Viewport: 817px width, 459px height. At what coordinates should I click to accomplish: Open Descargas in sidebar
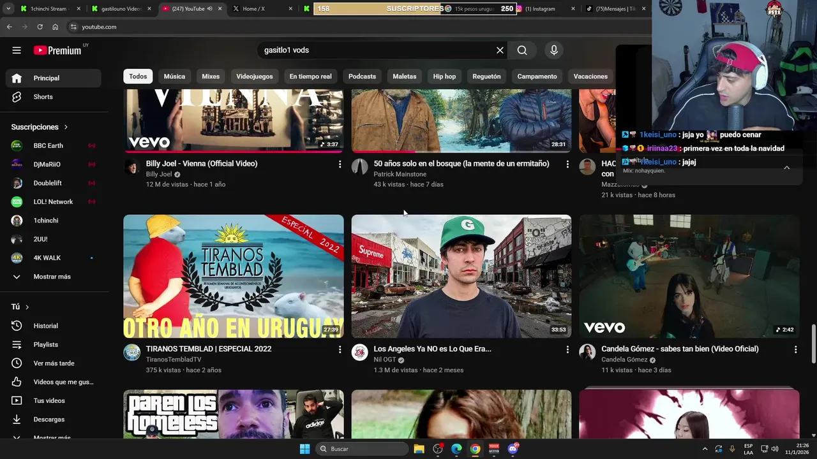(x=53, y=419)
